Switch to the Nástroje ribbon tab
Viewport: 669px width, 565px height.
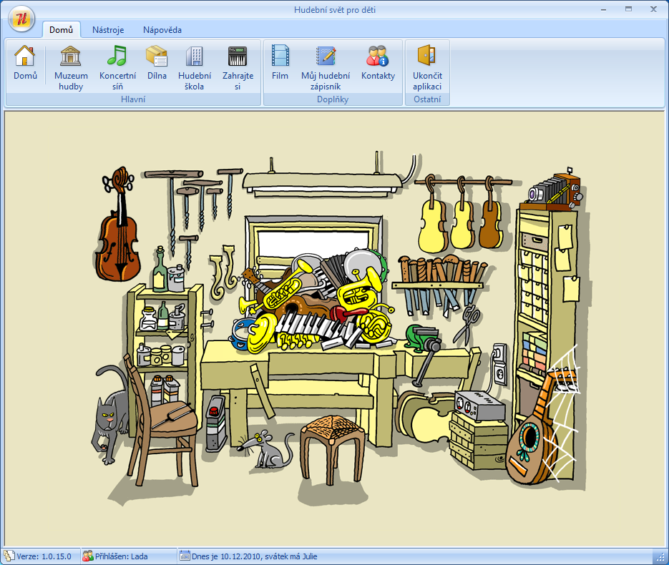point(108,30)
